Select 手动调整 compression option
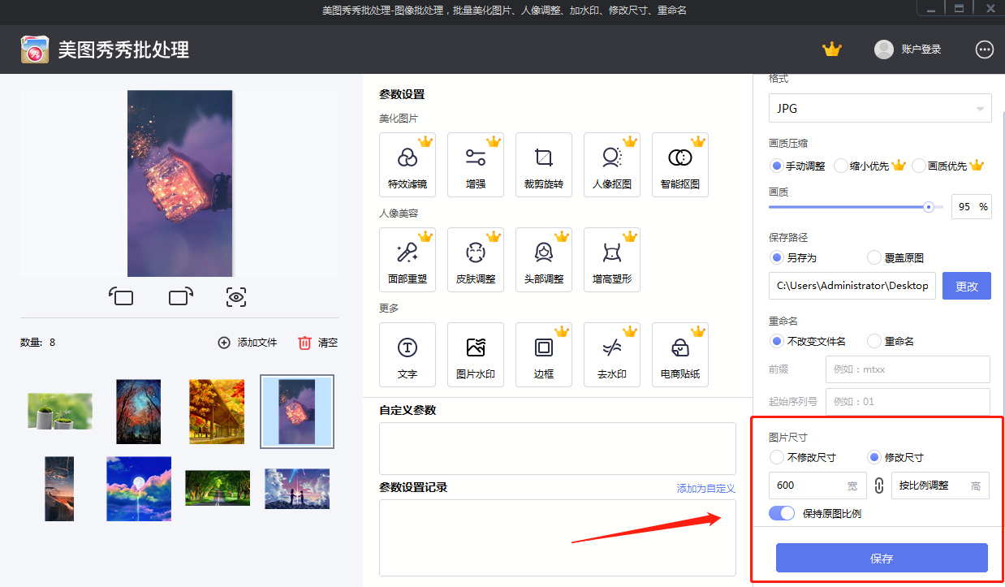 [778, 166]
